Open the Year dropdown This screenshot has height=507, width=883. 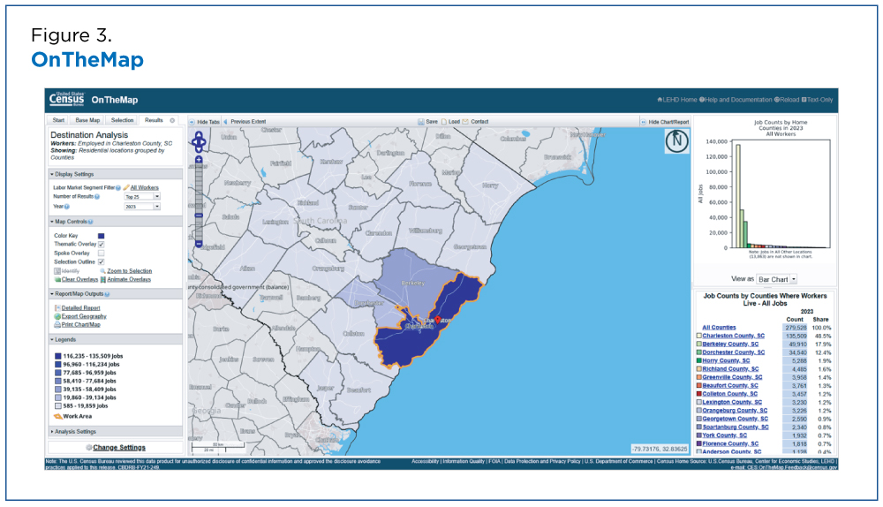pyautogui.click(x=142, y=207)
